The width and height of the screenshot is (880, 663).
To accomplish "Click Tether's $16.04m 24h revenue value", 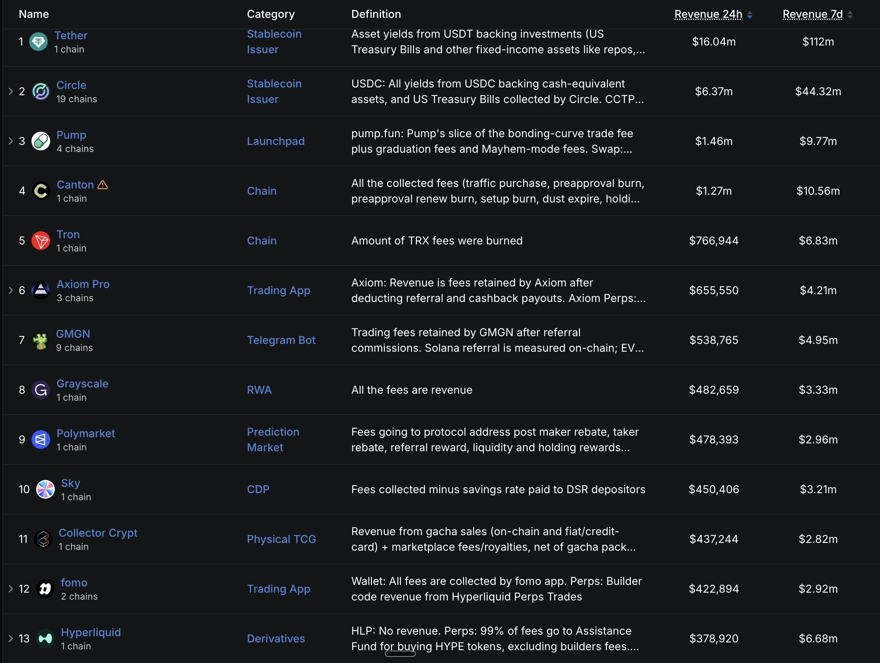I will tap(714, 41).
